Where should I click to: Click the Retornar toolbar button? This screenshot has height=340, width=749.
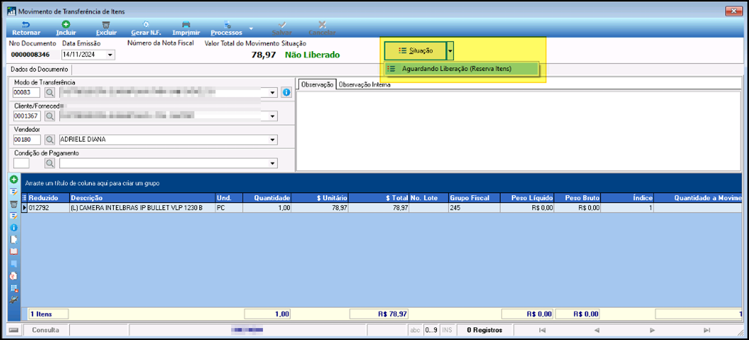(26, 28)
